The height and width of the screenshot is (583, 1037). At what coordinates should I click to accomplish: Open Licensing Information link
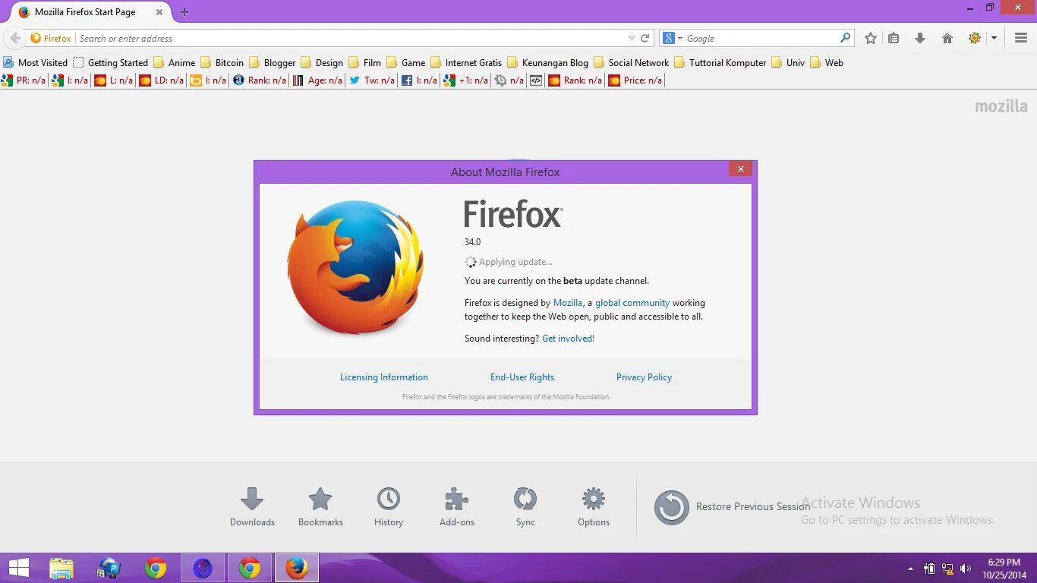click(x=384, y=377)
